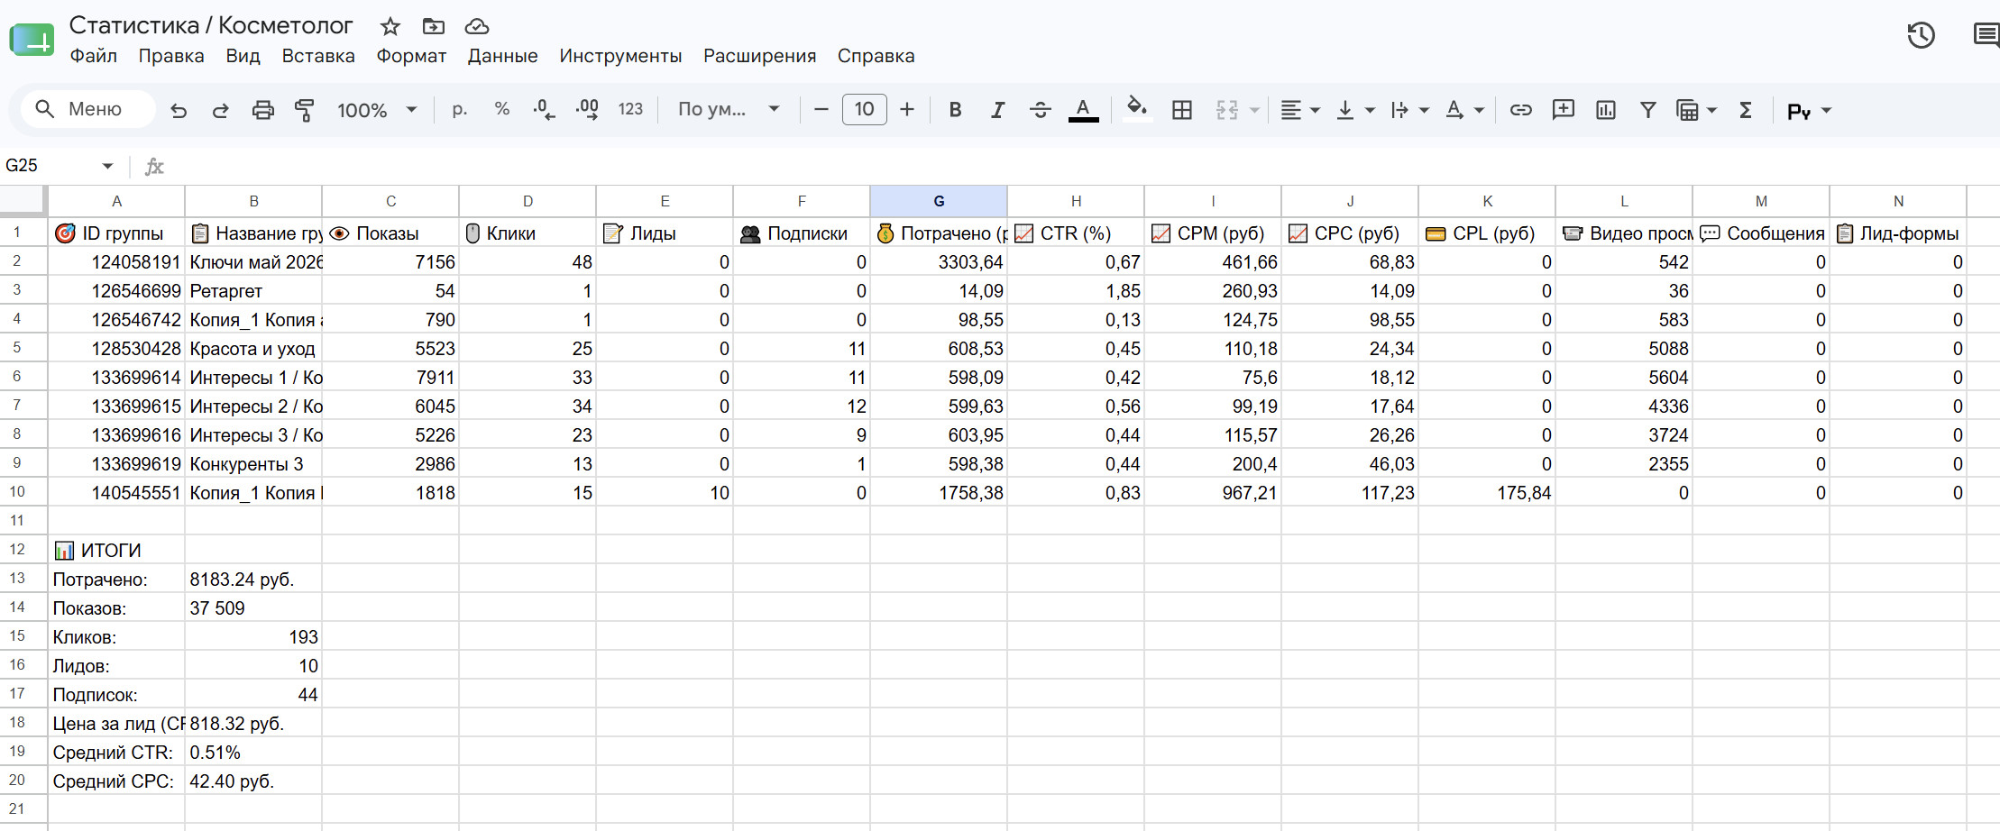Open the filter views table dropdown
Image resolution: width=2000 pixels, height=831 pixels.
coord(1696,110)
